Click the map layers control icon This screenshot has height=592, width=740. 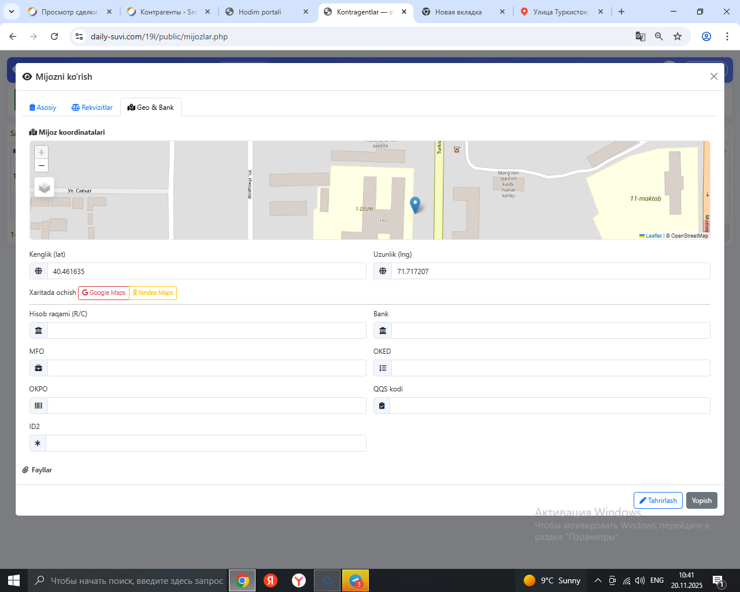(x=45, y=187)
